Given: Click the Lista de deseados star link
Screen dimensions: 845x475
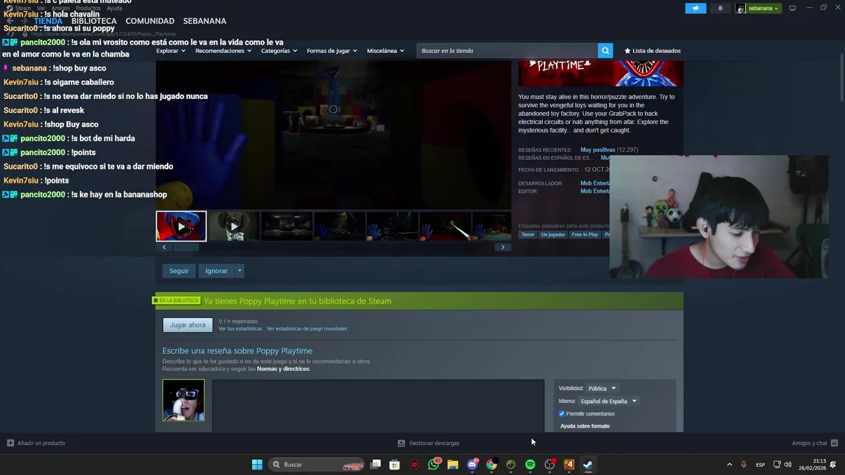Looking at the screenshot, I should (652, 50).
